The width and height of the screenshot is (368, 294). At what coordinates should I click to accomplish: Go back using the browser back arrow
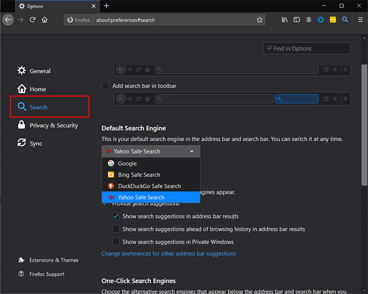tap(8, 20)
